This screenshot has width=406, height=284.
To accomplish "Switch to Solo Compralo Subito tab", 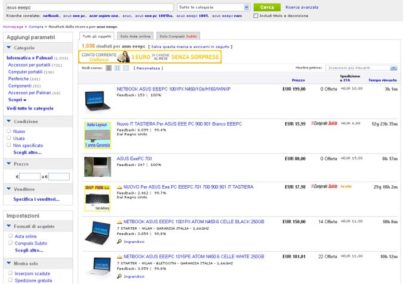I will pyautogui.click(x=178, y=36).
